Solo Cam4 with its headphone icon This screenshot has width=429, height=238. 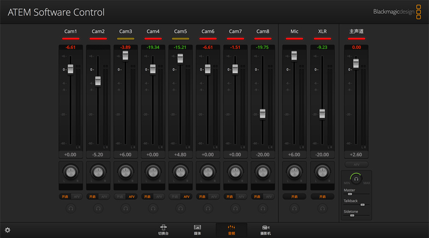coord(153,208)
